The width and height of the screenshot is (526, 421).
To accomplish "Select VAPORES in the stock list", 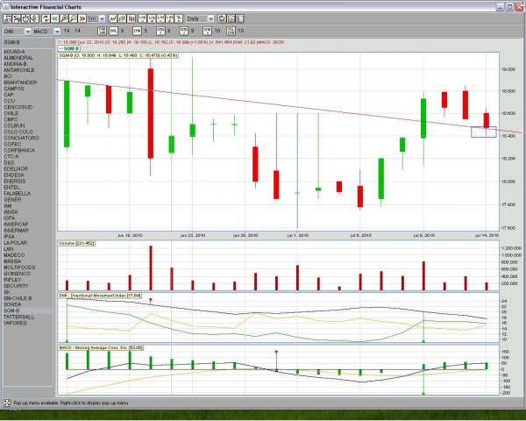I will (15, 323).
